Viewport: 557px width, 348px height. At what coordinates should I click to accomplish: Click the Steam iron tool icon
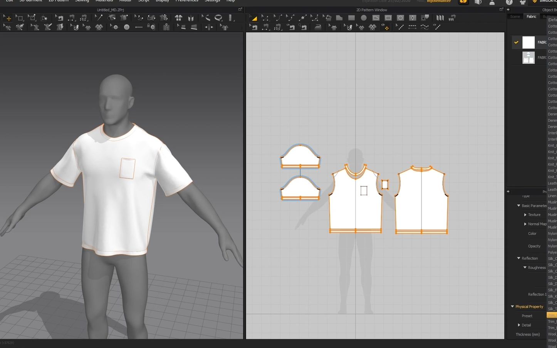tap(318, 27)
